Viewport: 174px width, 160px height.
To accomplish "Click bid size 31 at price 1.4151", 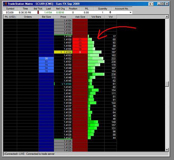I will [46, 62].
